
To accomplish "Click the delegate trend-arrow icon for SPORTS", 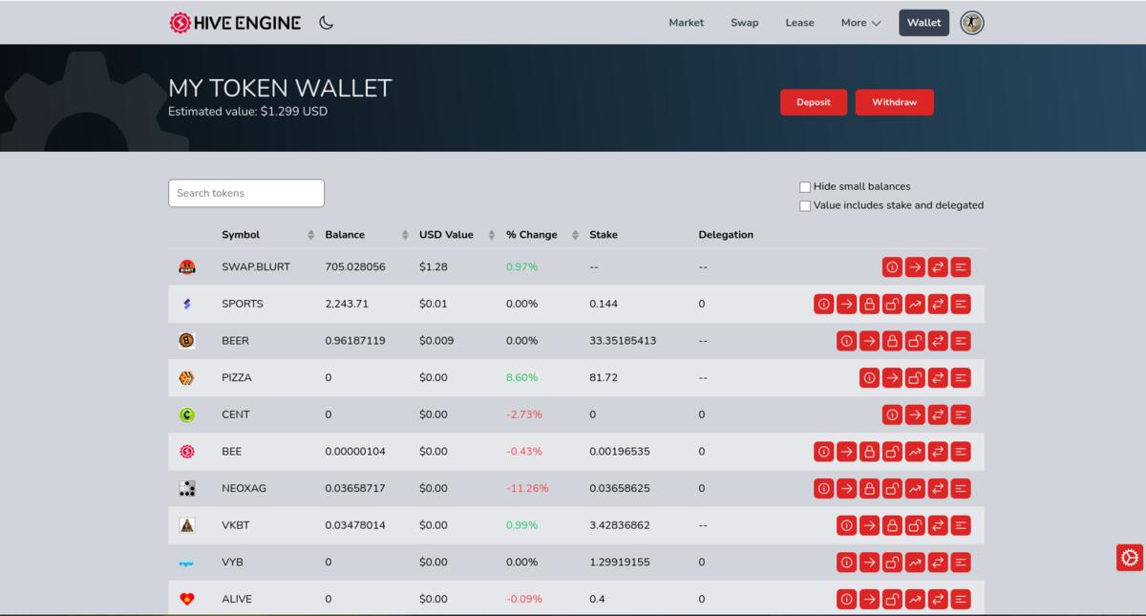I will pyautogui.click(x=915, y=304).
